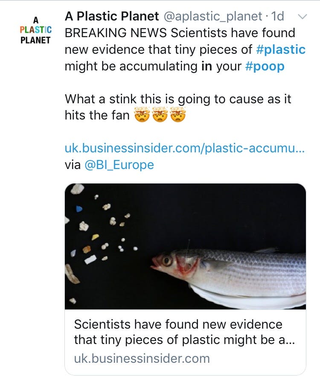This screenshot has width=320, height=379.
Task: Click the blue plastic fragment in the photo
Action: pyautogui.click(x=79, y=209)
